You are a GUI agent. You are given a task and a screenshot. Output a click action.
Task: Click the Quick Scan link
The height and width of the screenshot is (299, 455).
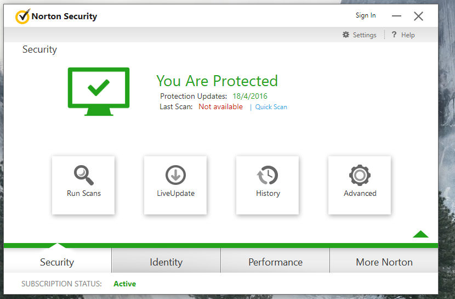271,107
